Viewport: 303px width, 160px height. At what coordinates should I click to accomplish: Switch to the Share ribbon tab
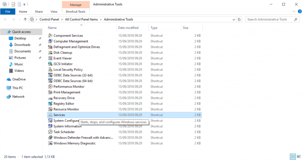click(39, 12)
